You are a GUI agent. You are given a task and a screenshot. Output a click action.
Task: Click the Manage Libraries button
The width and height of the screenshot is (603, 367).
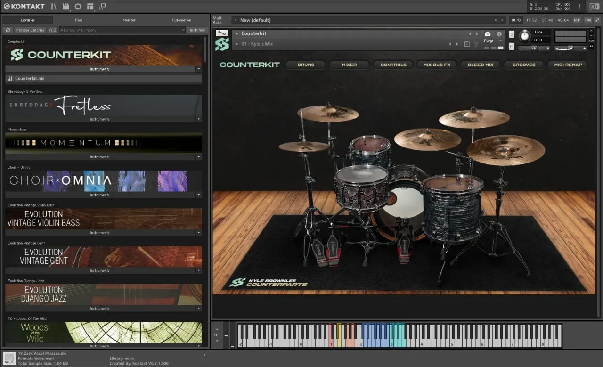coord(30,30)
